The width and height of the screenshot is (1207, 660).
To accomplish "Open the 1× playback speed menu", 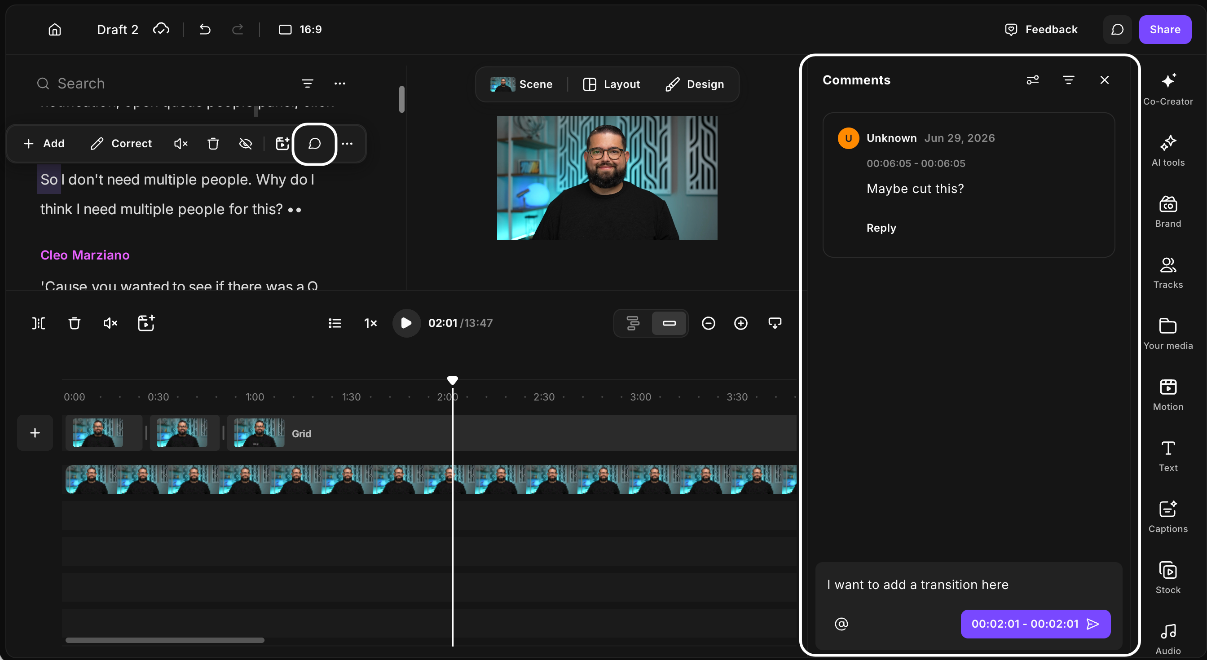I will click(370, 323).
